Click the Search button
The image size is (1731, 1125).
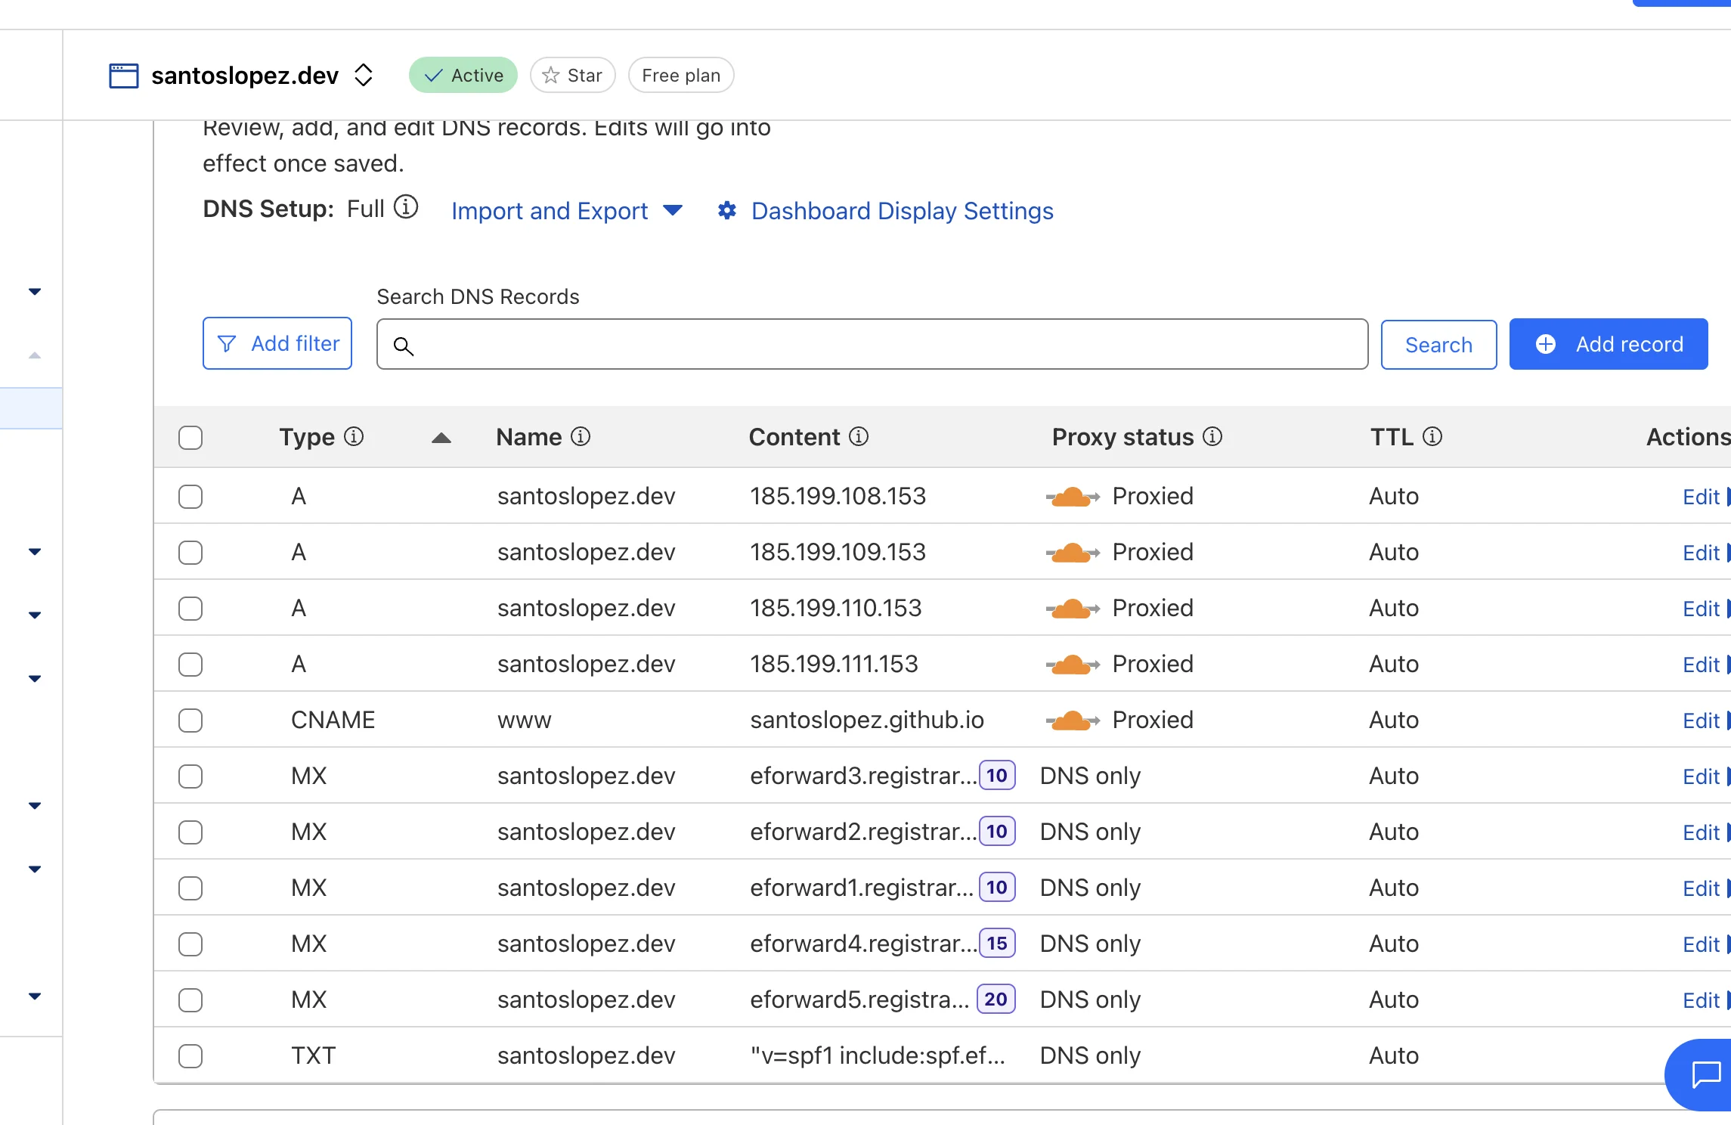tap(1438, 345)
